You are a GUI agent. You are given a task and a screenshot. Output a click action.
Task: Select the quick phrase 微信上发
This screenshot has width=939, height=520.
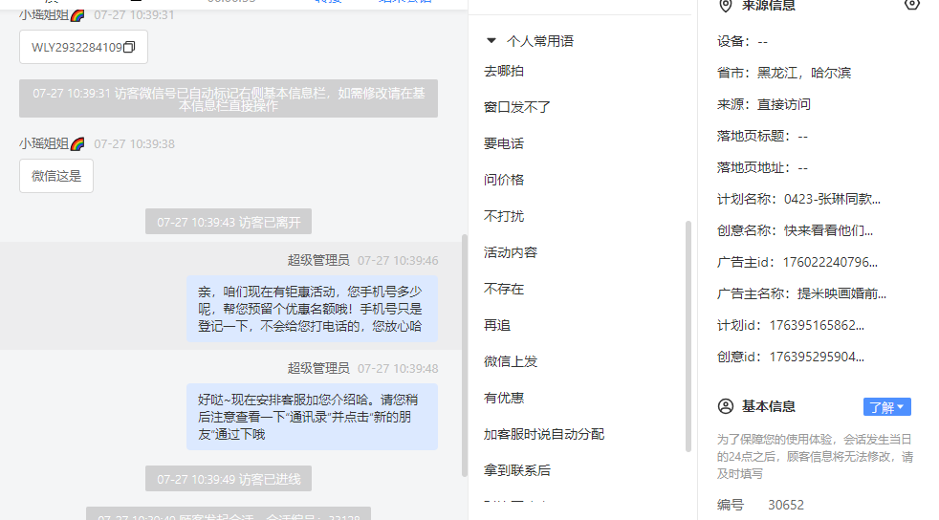pos(511,361)
